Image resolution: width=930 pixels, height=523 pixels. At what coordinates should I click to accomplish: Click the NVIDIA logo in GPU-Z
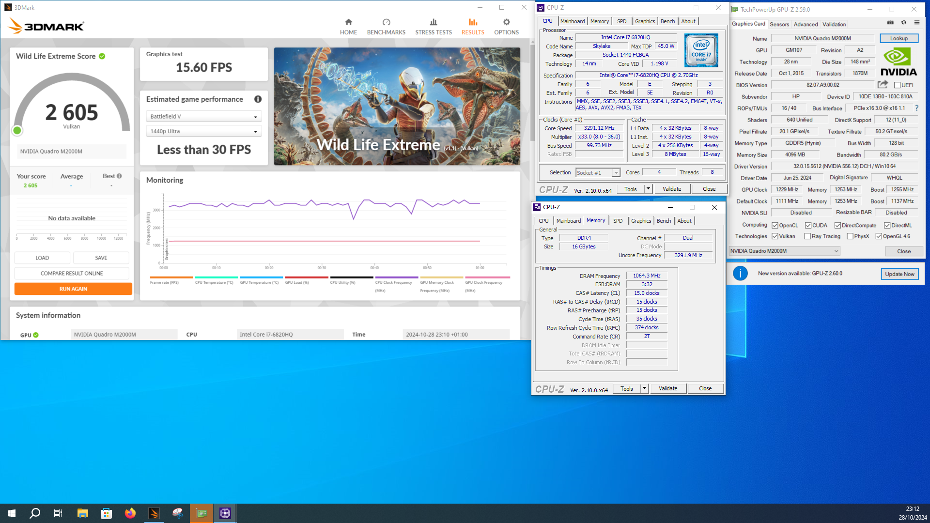pos(899,62)
